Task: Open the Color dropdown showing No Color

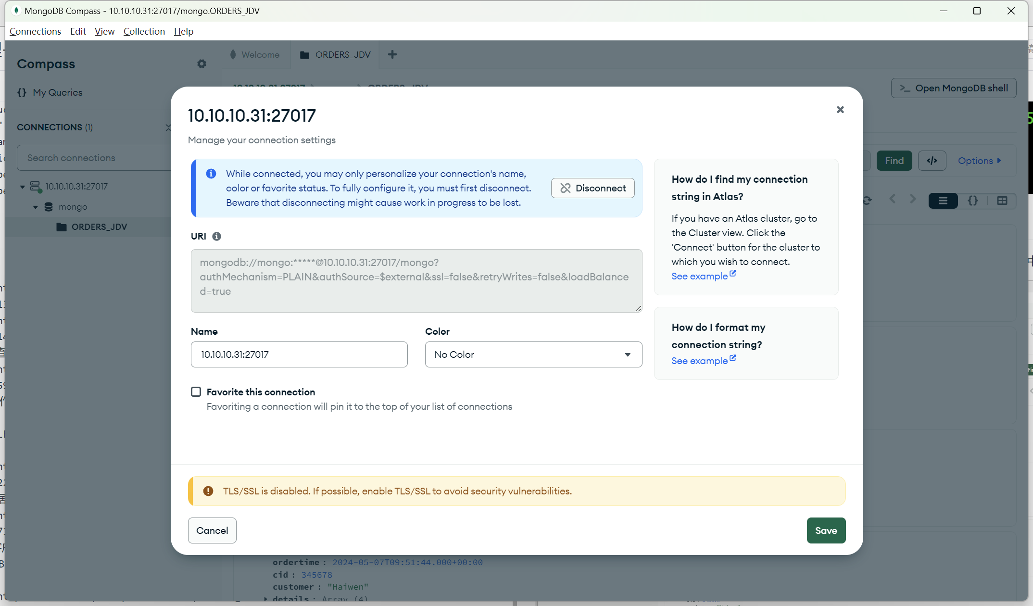Action: tap(533, 354)
